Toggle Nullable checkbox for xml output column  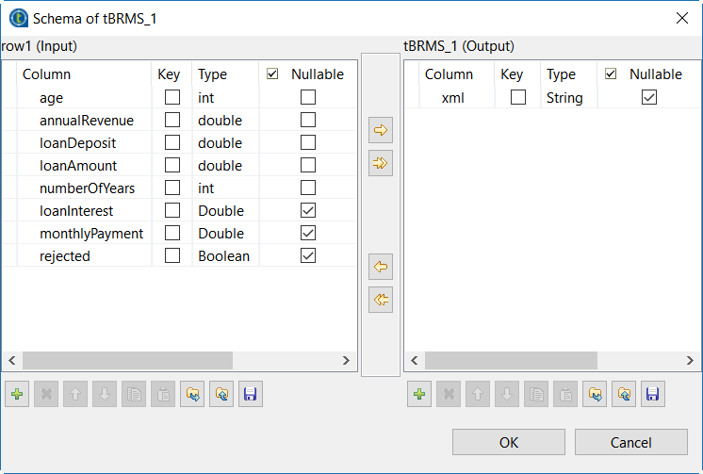coord(648,97)
